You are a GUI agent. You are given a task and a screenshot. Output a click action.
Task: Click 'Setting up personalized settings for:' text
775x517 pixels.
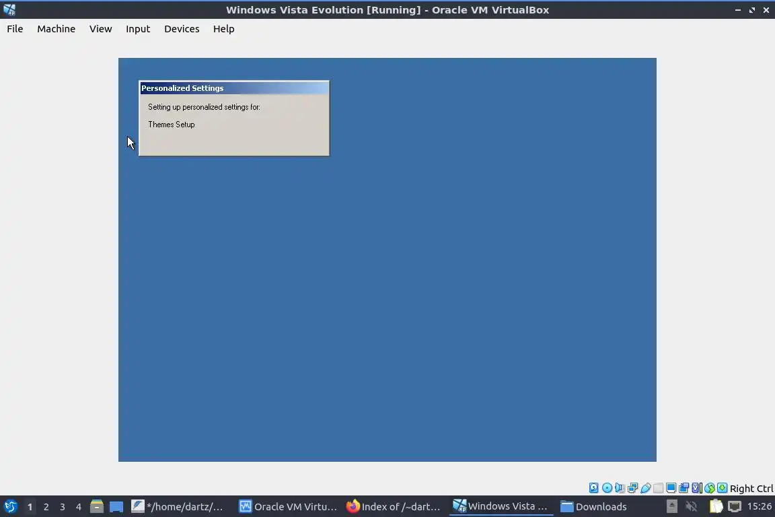click(x=204, y=107)
